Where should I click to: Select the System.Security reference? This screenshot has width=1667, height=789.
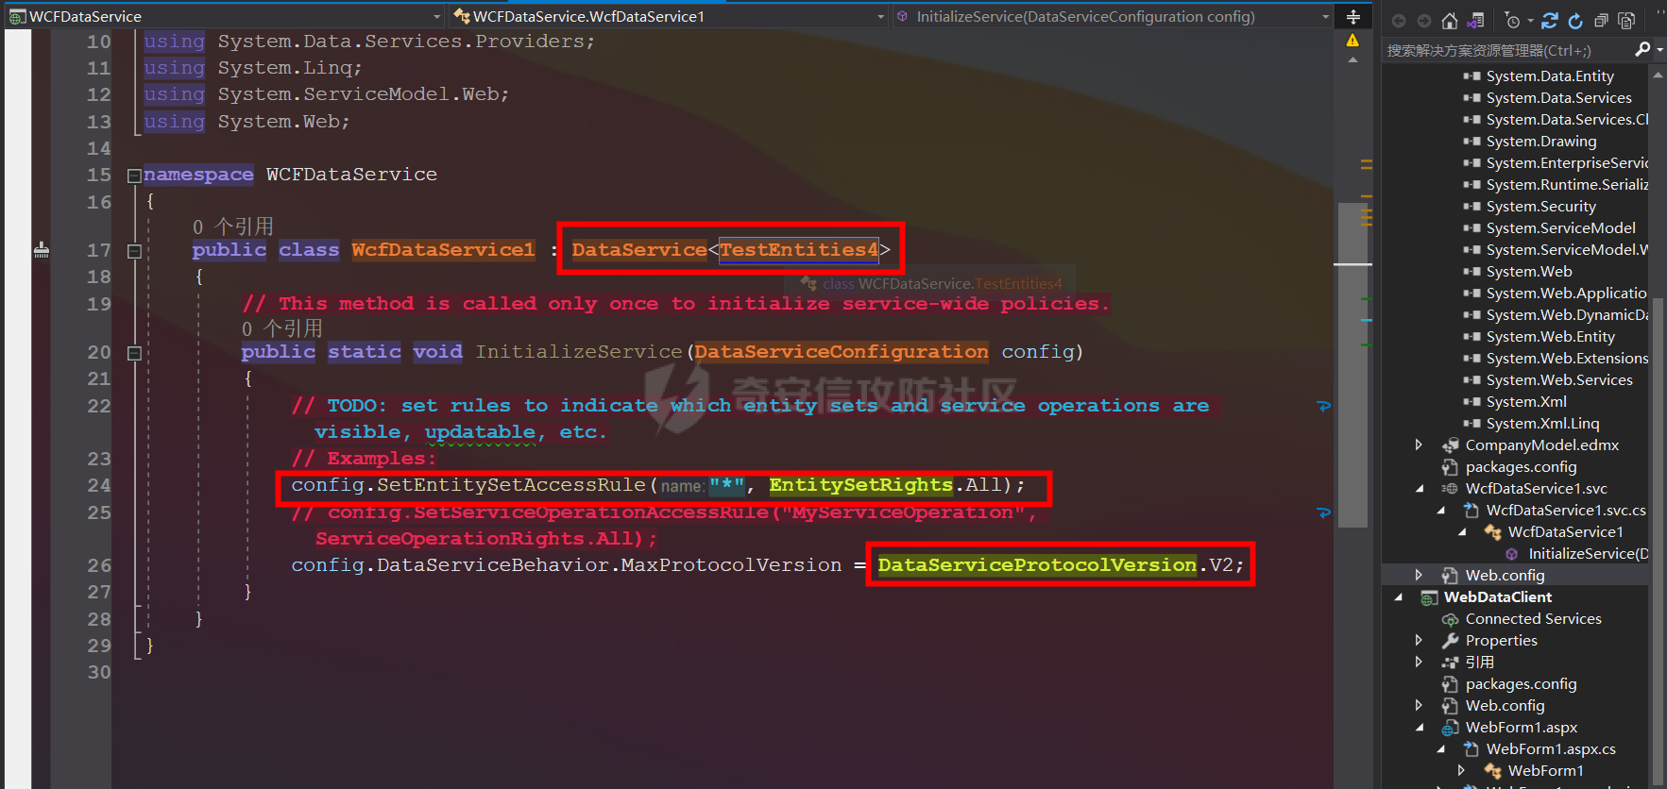[1541, 207]
